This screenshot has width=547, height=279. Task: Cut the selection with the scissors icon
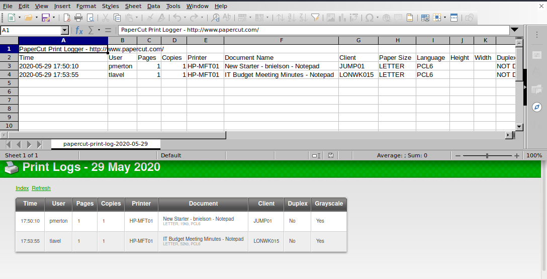(106, 18)
